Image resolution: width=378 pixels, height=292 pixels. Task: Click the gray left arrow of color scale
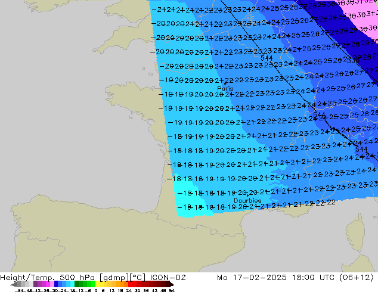click(14, 284)
